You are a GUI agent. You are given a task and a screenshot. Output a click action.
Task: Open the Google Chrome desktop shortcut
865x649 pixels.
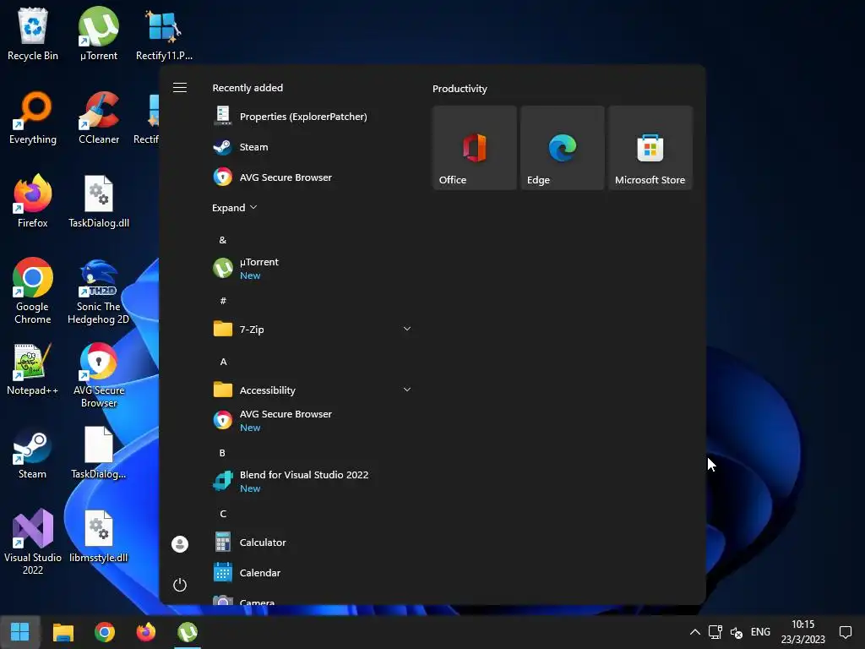(x=33, y=291)
